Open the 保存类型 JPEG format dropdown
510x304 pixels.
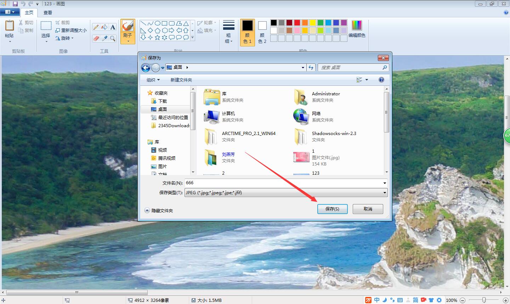[x=385, y=193]
